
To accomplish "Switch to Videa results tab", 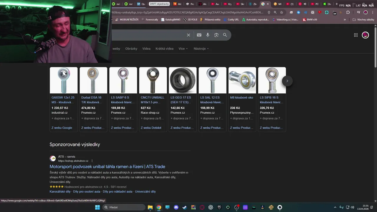I will [146, 49].
